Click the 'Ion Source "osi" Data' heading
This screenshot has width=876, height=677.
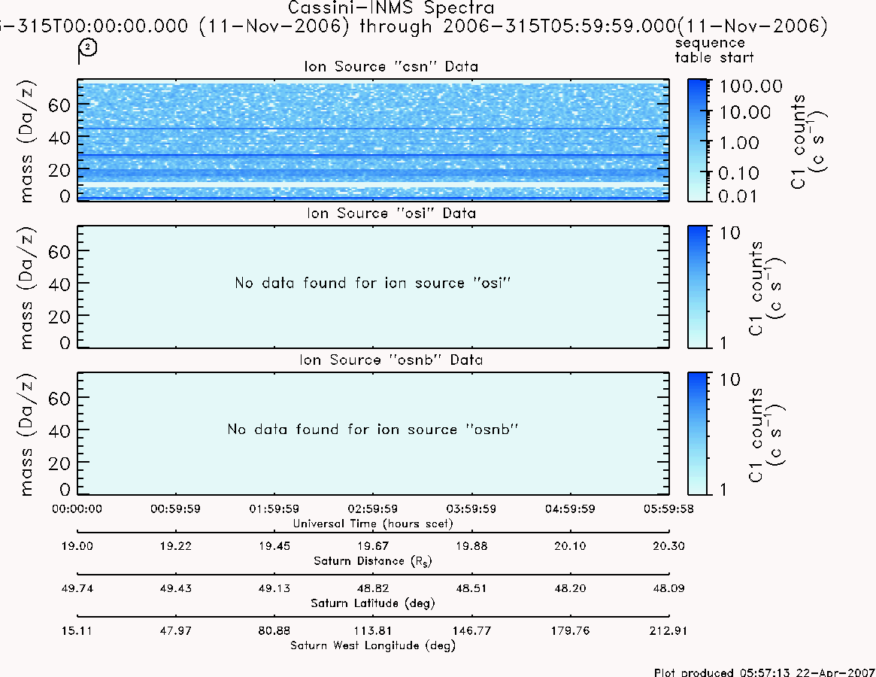click(391, 213)
